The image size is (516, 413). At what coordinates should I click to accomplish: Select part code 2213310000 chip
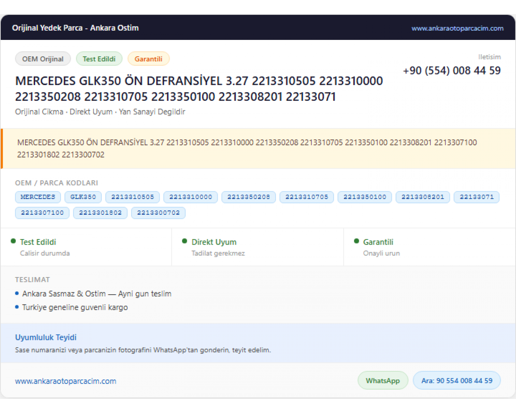191,197
